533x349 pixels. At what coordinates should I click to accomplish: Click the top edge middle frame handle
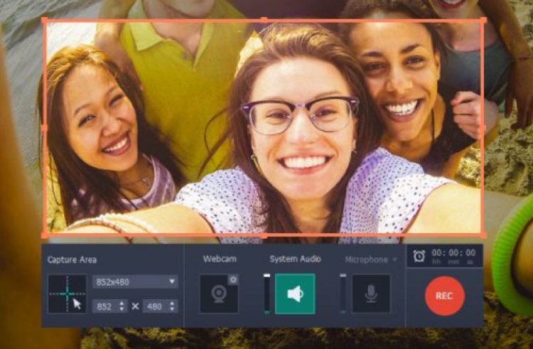264,20
